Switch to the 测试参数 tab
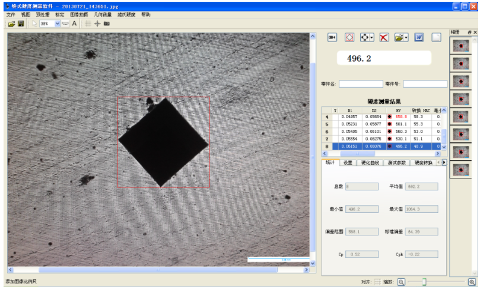Image resolution: width=480 pixels, height=287 pixels. 396,162
